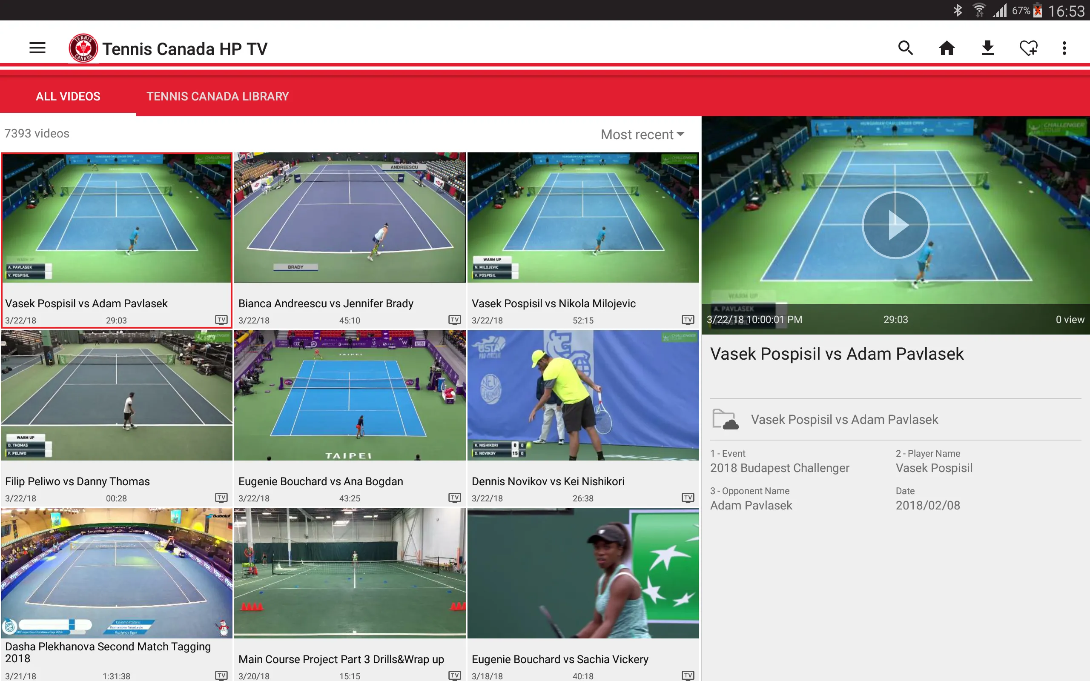Expand the Most recent sort dropdown
Screen dimensions: 1090x681
(x=643, y=134)
